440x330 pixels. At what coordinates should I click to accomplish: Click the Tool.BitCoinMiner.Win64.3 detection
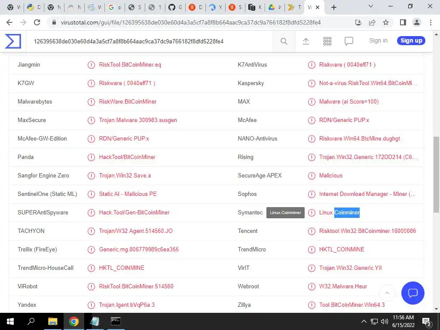352,305
